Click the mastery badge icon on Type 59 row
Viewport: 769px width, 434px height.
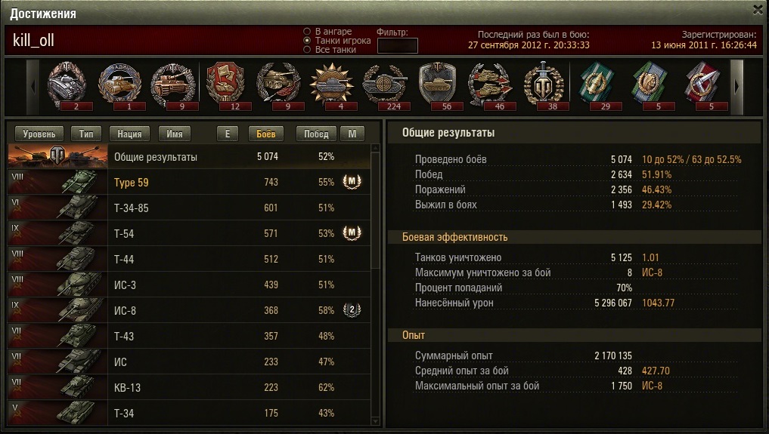[x=352, y=182]
